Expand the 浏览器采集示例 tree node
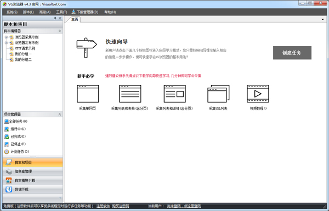 tap(6, 37)
